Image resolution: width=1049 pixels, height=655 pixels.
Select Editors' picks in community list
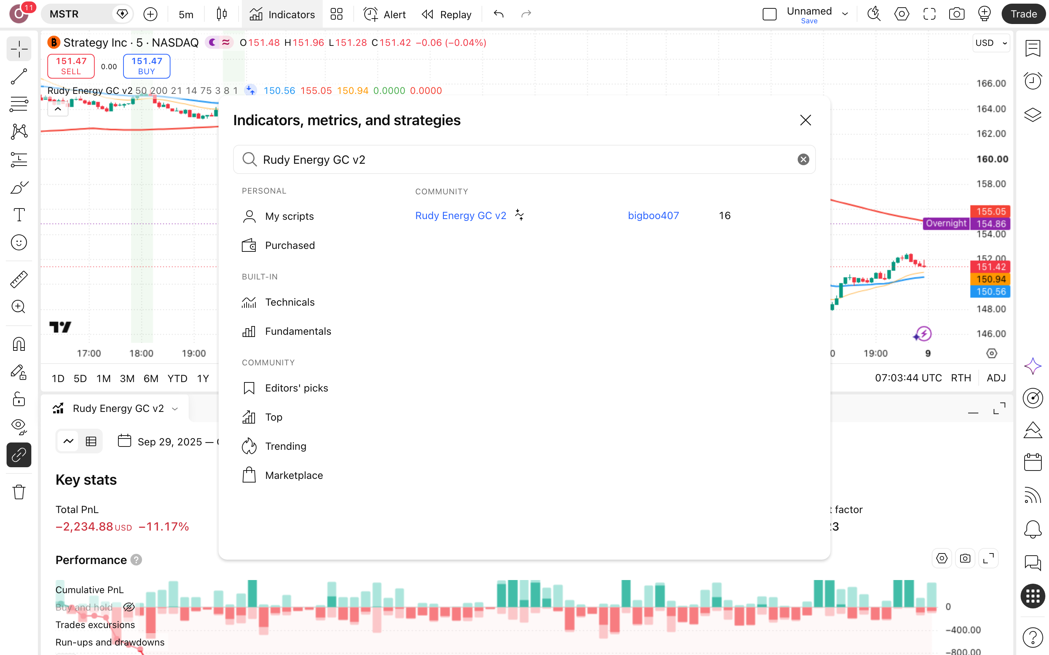point(296,388)
